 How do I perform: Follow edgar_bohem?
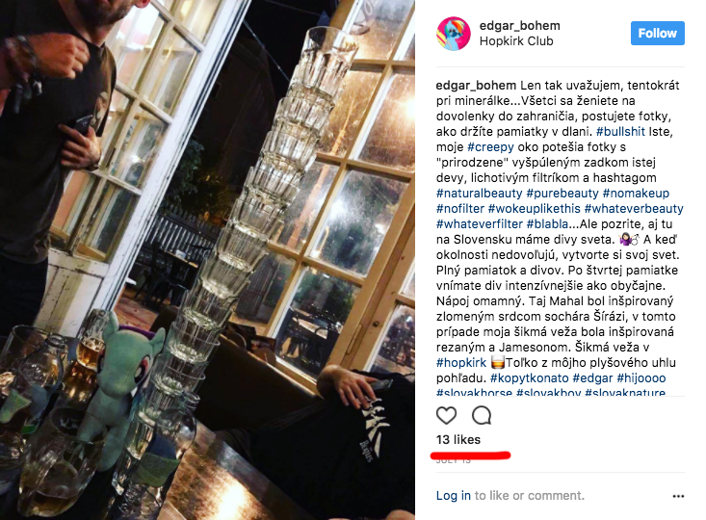pos(658,34)
